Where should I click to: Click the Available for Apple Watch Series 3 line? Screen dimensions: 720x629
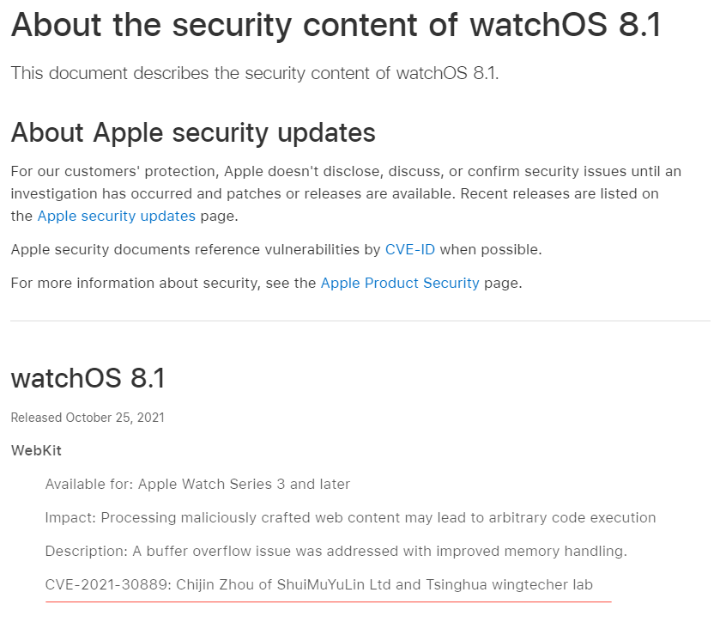tap(197, 484)
